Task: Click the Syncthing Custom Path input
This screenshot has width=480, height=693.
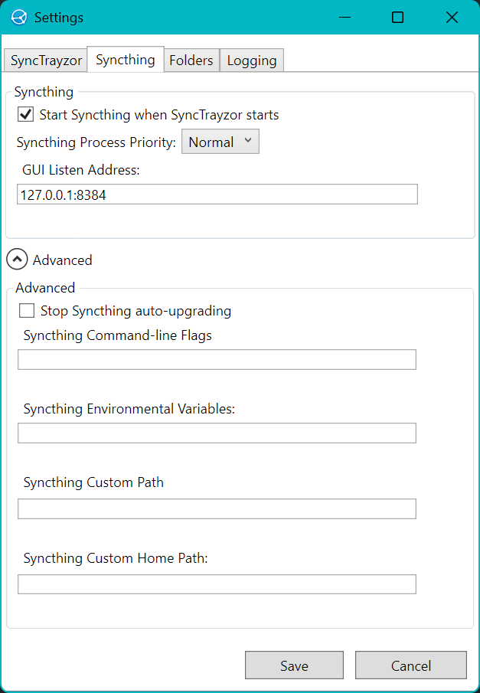Action: click(x=217, y=508)
